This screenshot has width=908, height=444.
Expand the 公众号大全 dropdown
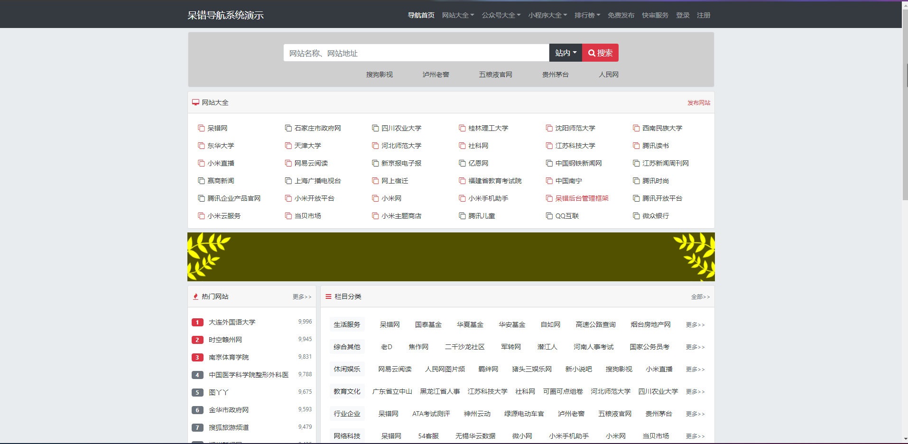[501, 15]
